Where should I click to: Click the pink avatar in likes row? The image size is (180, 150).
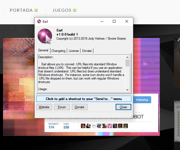click(110, 126)
